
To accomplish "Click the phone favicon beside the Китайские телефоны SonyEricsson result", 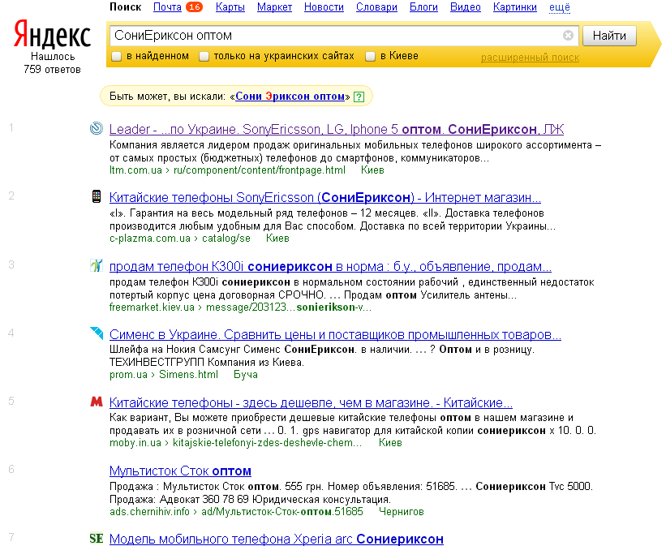I will (x=97, y=198).
